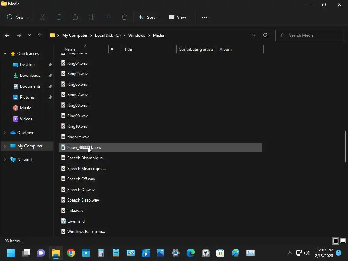This screenshot has width=348, height=261.
Task: Select the Network item in sidebar
Action: [25, 160]
